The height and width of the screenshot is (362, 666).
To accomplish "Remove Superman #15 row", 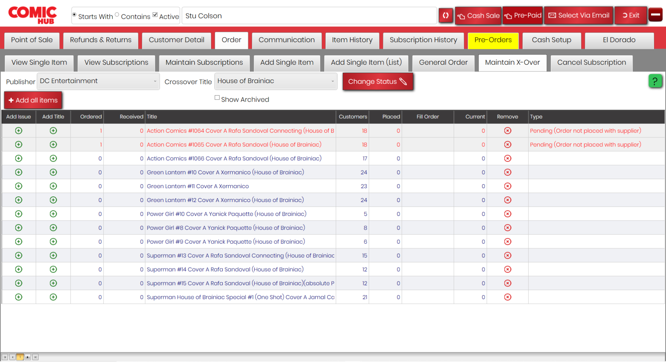I will tap(508, 283).
